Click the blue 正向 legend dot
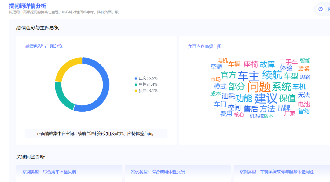Image resolution: width=330 pixels, height=182 pixels. pyautogui.click(x=136, y=78)
